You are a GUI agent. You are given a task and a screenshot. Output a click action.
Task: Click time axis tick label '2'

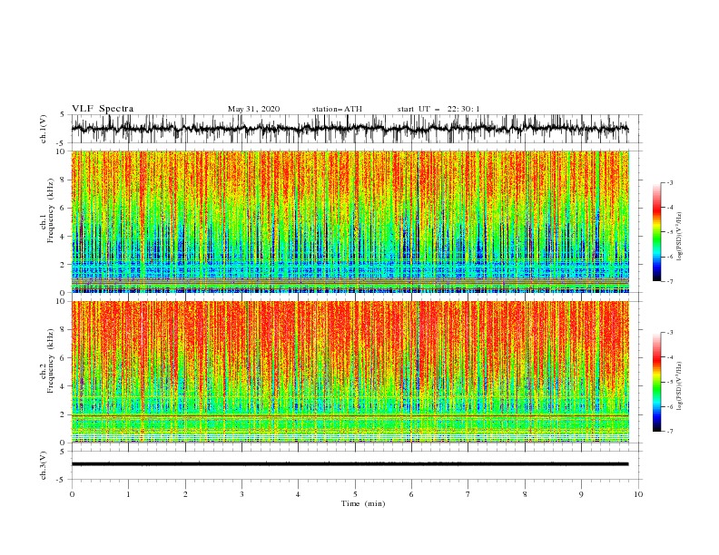pyautogui.click(x=185, y=494)
